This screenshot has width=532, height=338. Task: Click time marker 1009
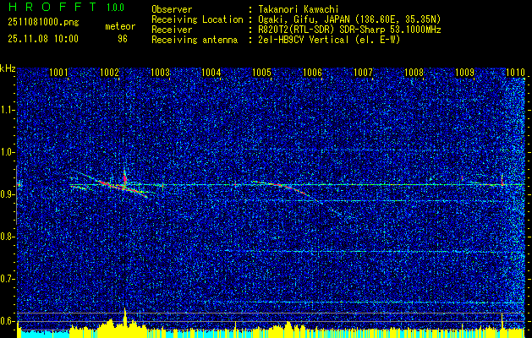click(464, 73)
